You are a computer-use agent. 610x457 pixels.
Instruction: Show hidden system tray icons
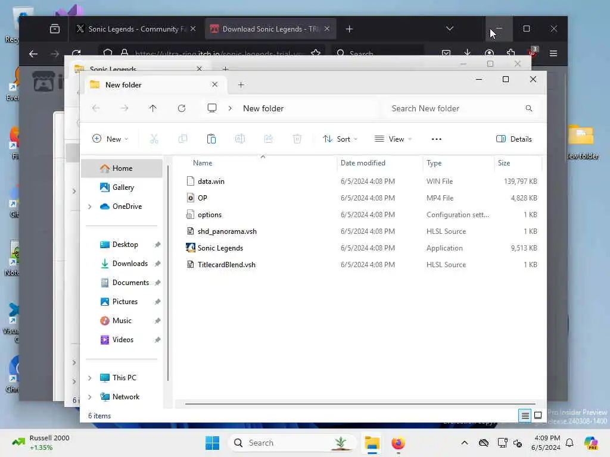465,443
